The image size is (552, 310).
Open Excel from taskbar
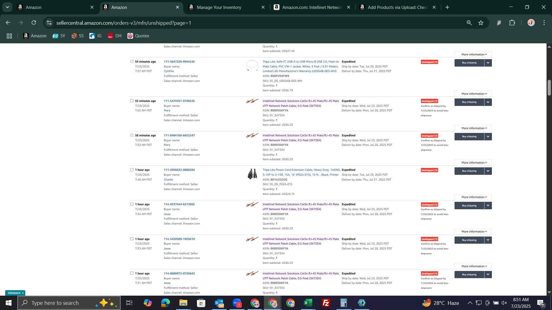click(308, 303)
